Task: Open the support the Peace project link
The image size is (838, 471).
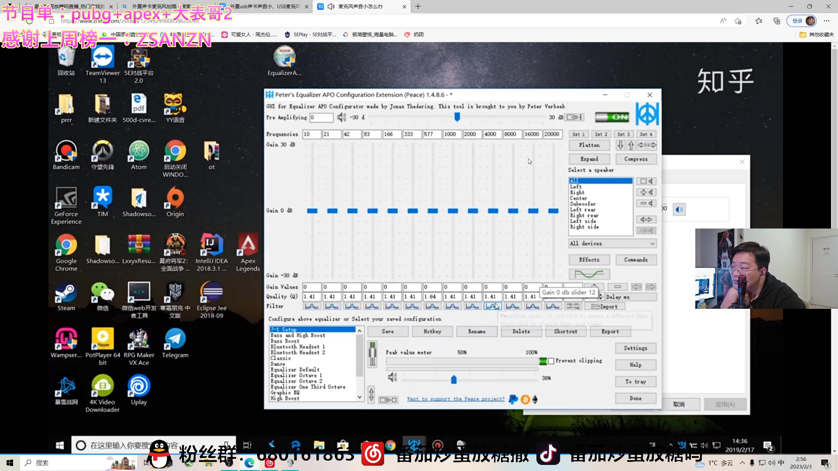Action: coord(456,399)
